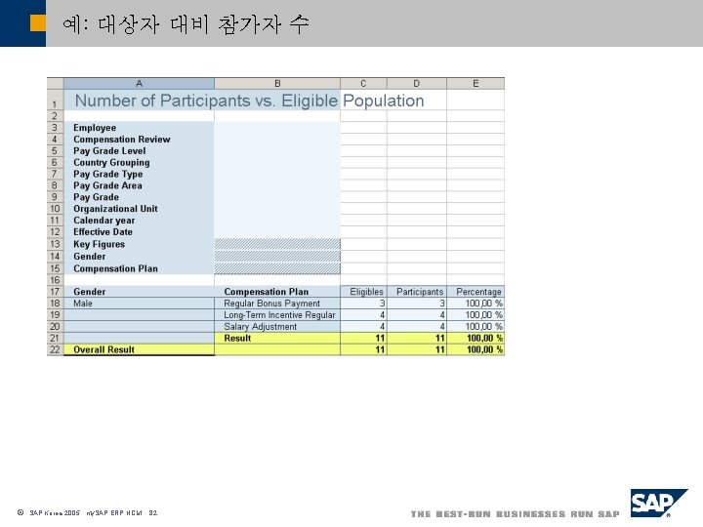This screenshot has width=703, height=527.
Task: Click the 'Overall Result' cell
Action: [x=139, y=349]
